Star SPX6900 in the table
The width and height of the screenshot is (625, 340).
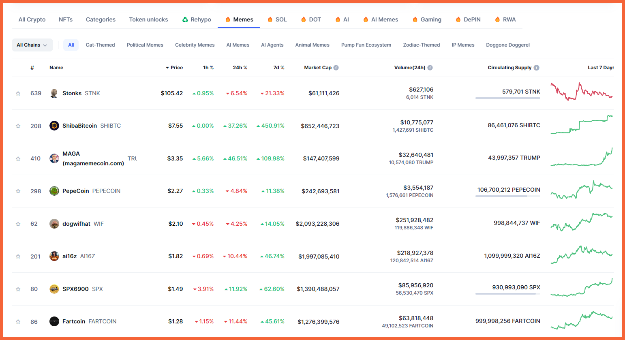(18, 289)
